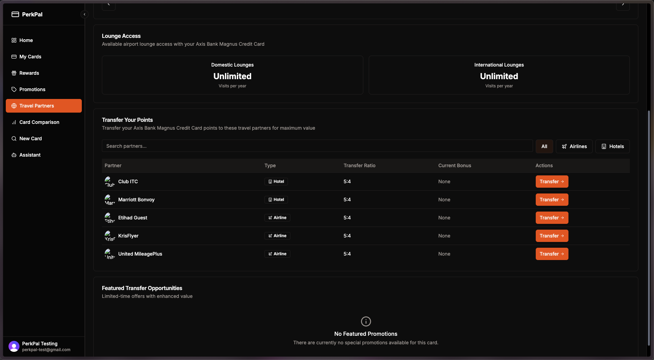Click the KrisFlyer partner name
Image resolution: width=654 pixels, height=360 pixels.
pyautogui.click(x=128, y=236)
